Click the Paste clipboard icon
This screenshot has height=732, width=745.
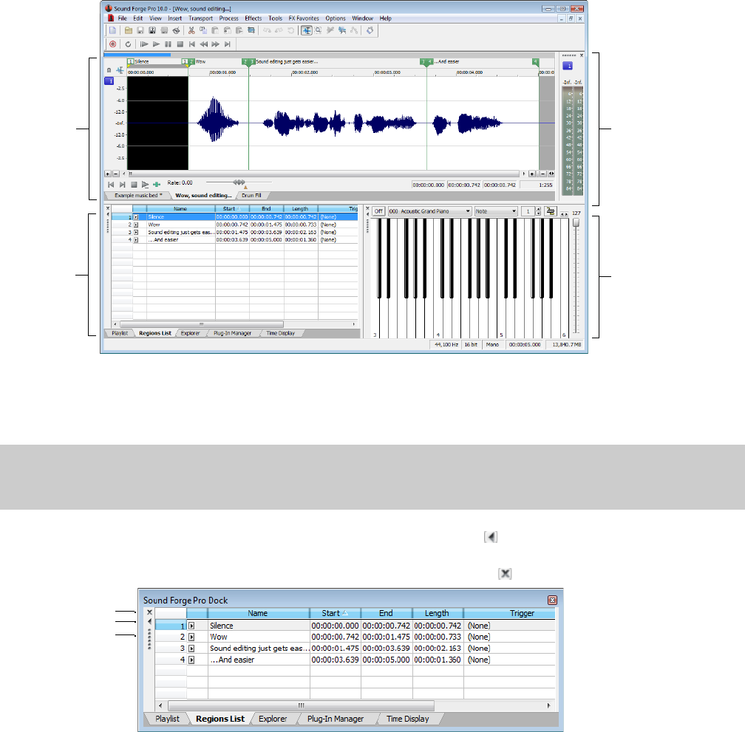[x=215, y=30]
